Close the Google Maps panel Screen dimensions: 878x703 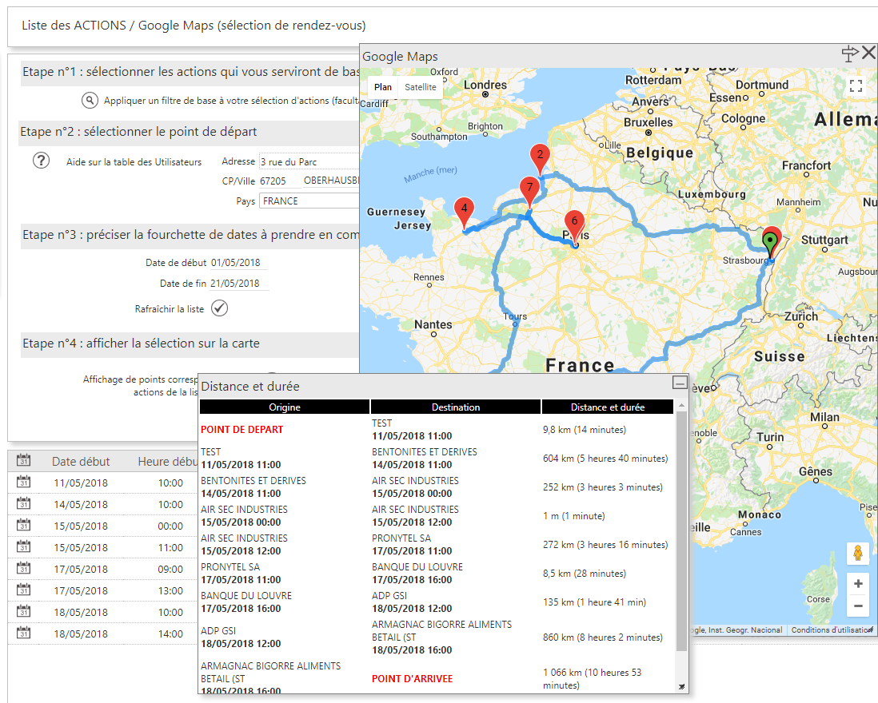tap(868, 54)
